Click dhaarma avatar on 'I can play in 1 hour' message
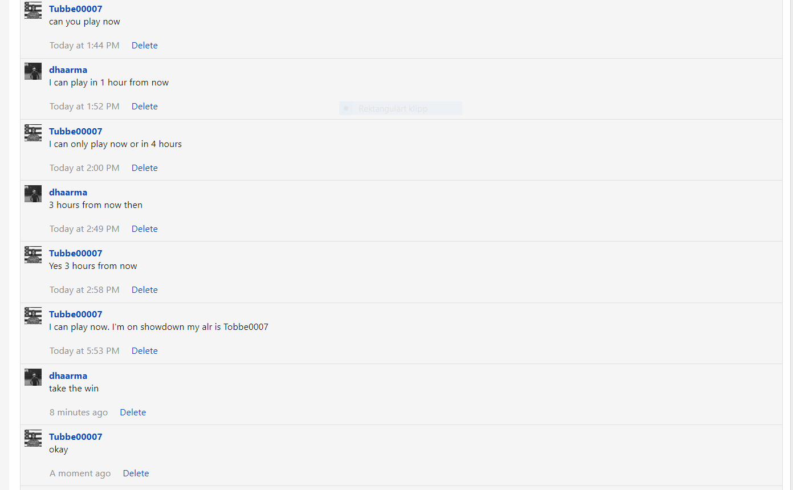This screenshot has width=793, height=490. (33, 71)
